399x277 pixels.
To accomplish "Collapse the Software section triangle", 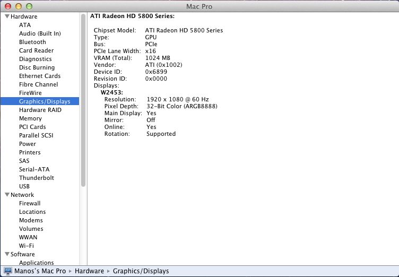I will click(x=7, y=254).
